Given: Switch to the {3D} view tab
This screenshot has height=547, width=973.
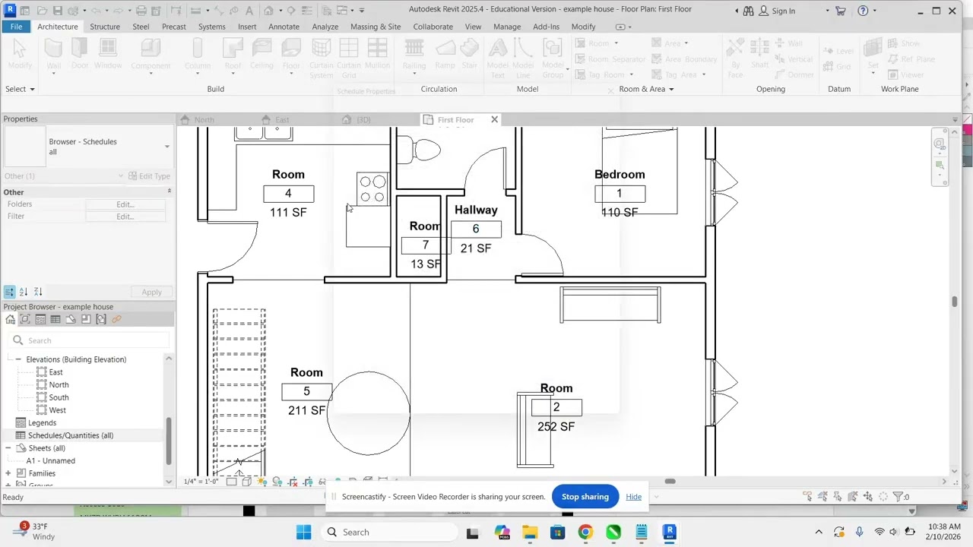Looking at the screenshot, I should 363,120.
